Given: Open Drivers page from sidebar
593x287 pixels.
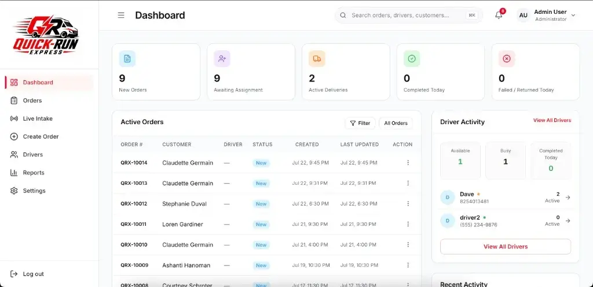Looking at the screenshot, I should pos(49,155).
